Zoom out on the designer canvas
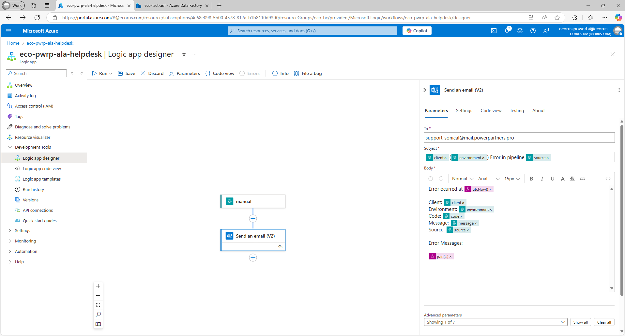Screen dimensions: 625x336 click(x=98, y=296)
